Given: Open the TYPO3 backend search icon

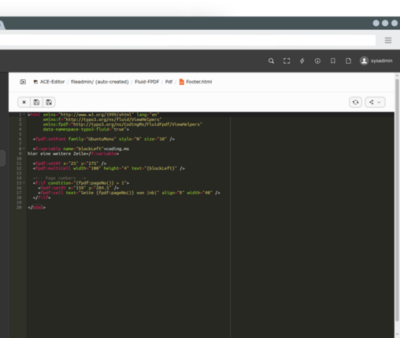Looking at the screenshot, I should pos(271,61).
